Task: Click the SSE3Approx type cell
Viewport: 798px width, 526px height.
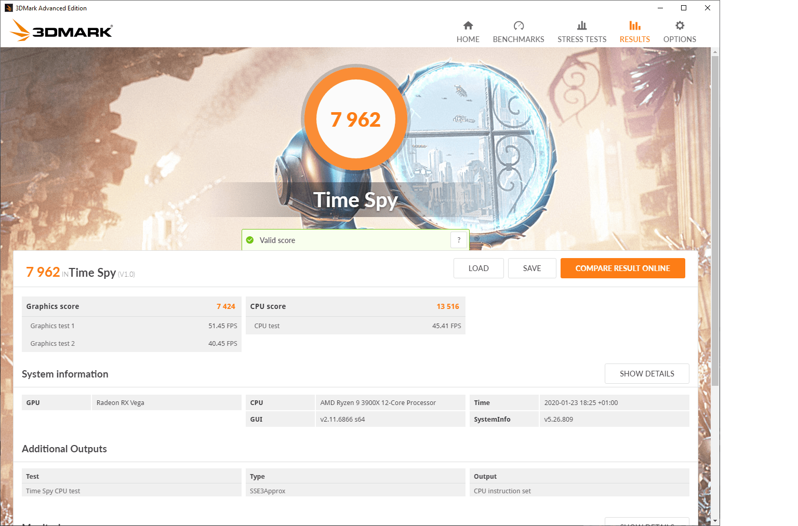Action: pos(355,491)
